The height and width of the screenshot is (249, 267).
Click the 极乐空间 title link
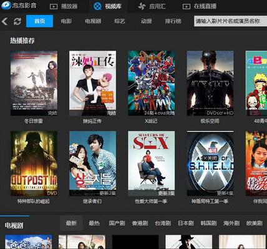(x=210, y=121)
